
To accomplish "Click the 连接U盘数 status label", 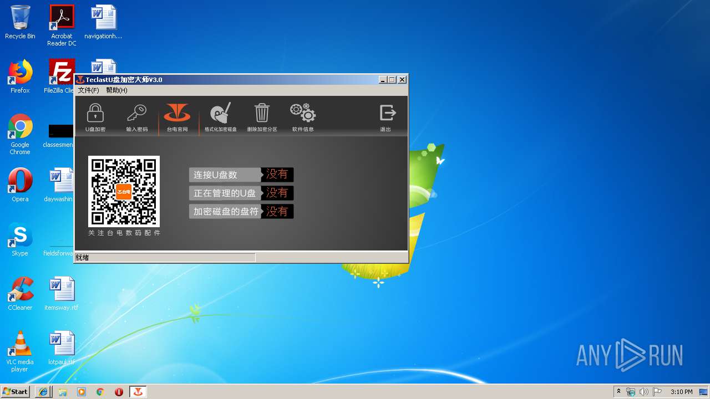I will (225, 175).
